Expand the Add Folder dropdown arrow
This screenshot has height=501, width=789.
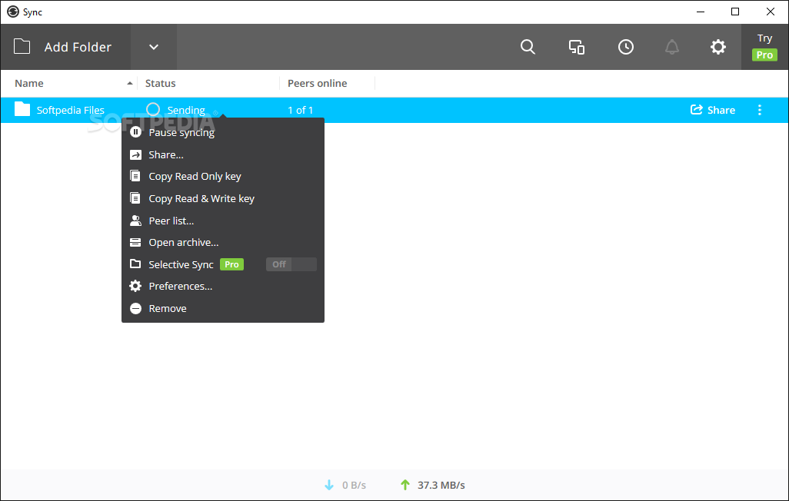point(154,47)
